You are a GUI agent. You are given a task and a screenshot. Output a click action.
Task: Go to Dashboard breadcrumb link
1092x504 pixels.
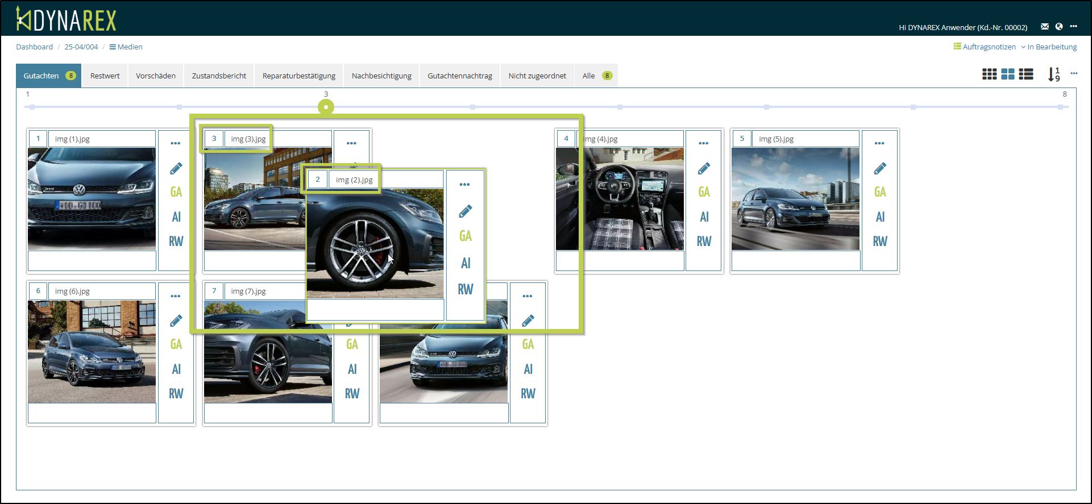coord(34,47)
